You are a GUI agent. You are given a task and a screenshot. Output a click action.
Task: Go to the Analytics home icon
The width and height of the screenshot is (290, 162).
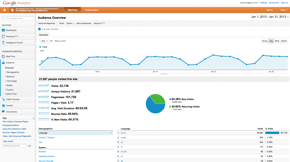pos(5,10)
